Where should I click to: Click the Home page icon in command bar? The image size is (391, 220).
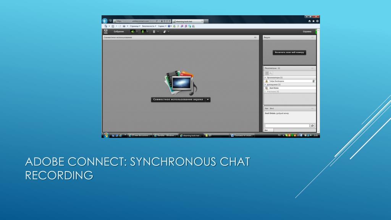[106, 26]
